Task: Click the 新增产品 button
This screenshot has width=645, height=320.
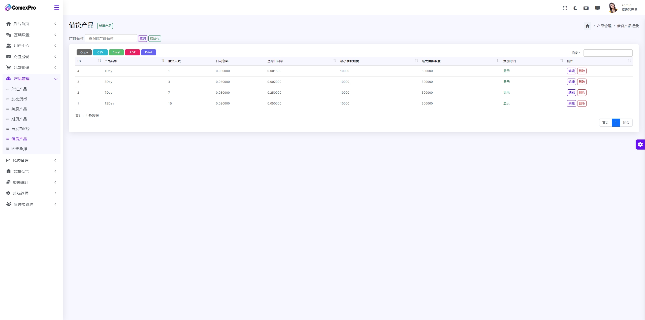Action: click(105, 25)
